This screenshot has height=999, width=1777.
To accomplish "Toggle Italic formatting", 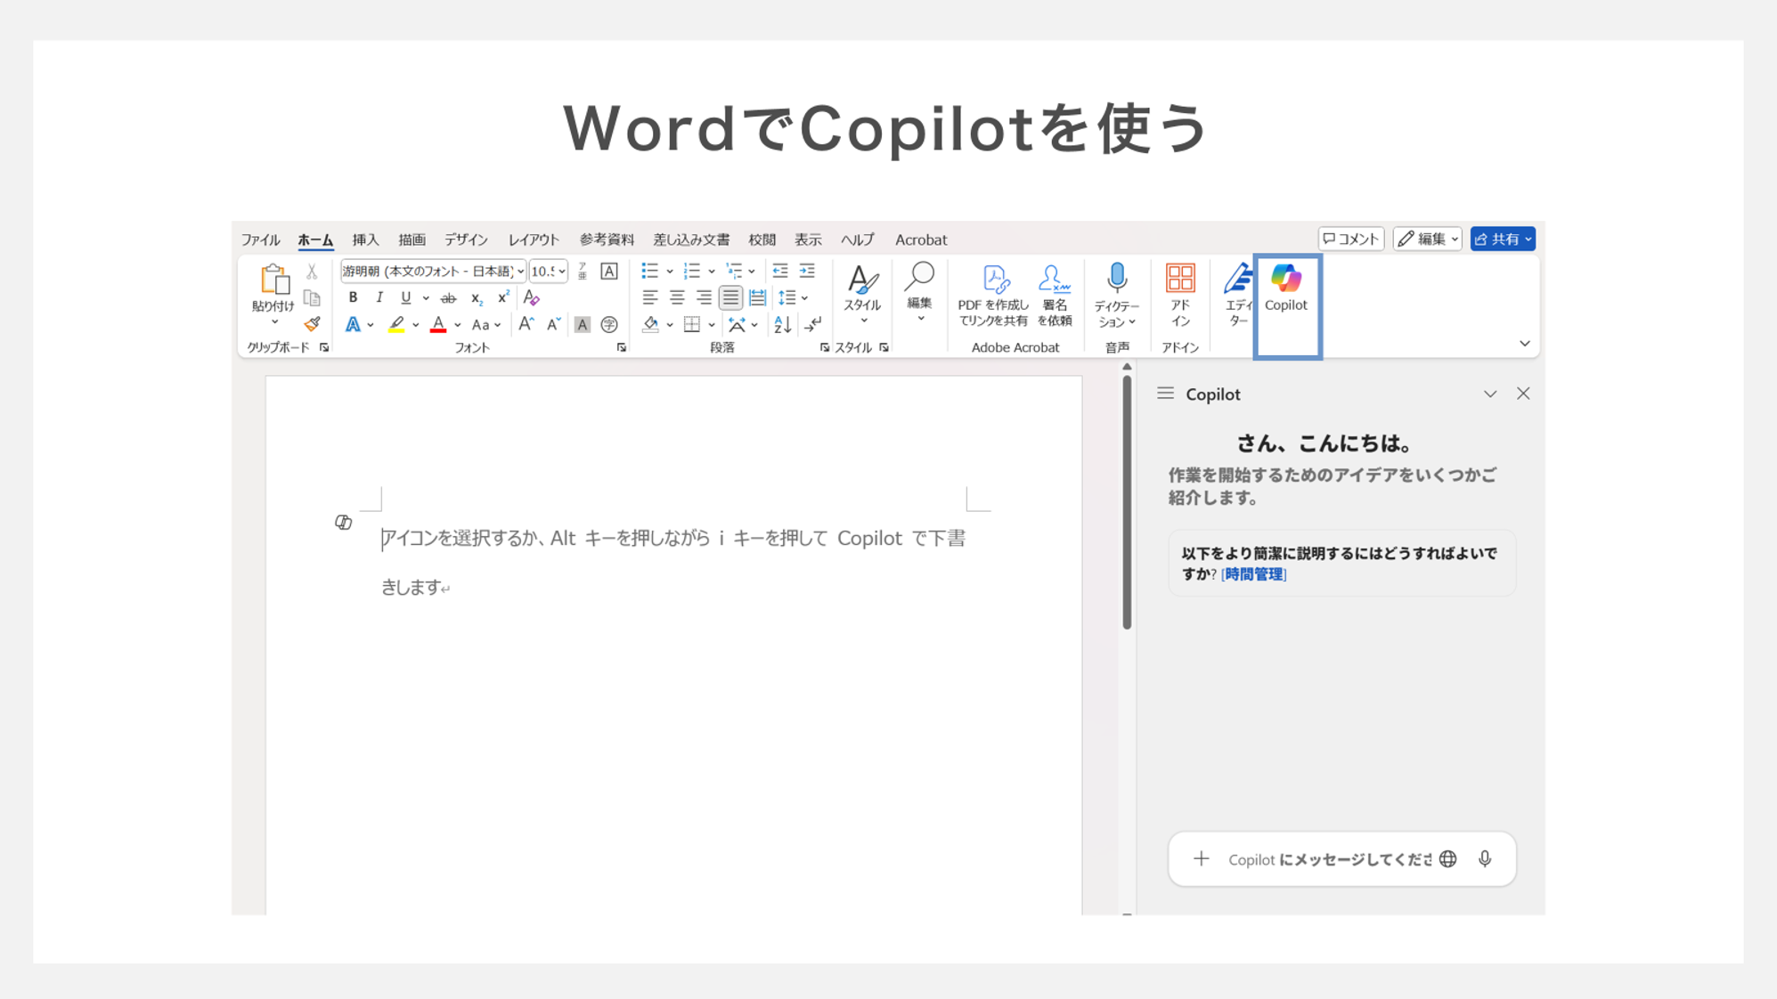I will pos(379,297).
